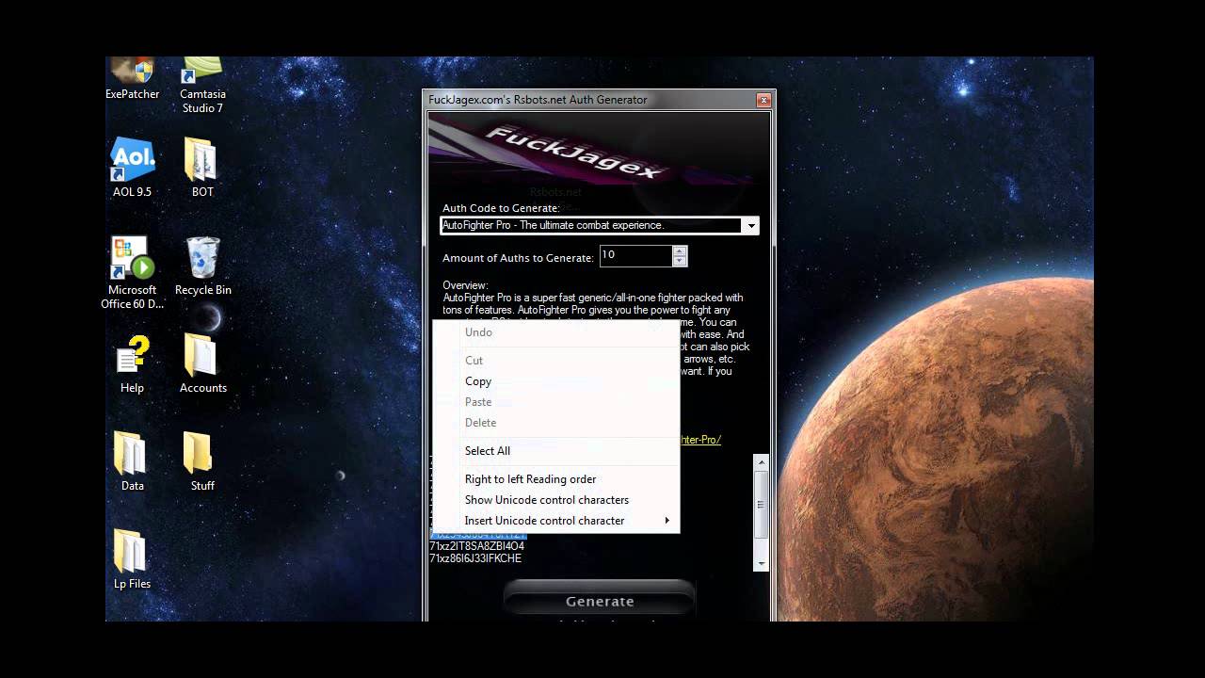Click the Generate button

[x=600, y=601]
